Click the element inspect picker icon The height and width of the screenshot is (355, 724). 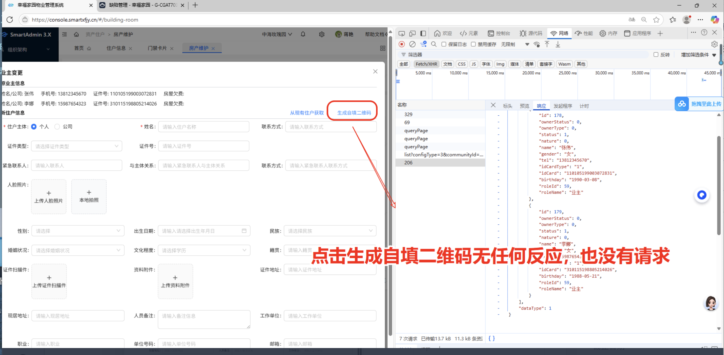402,33
